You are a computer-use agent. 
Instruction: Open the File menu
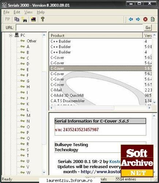(6, 12)
